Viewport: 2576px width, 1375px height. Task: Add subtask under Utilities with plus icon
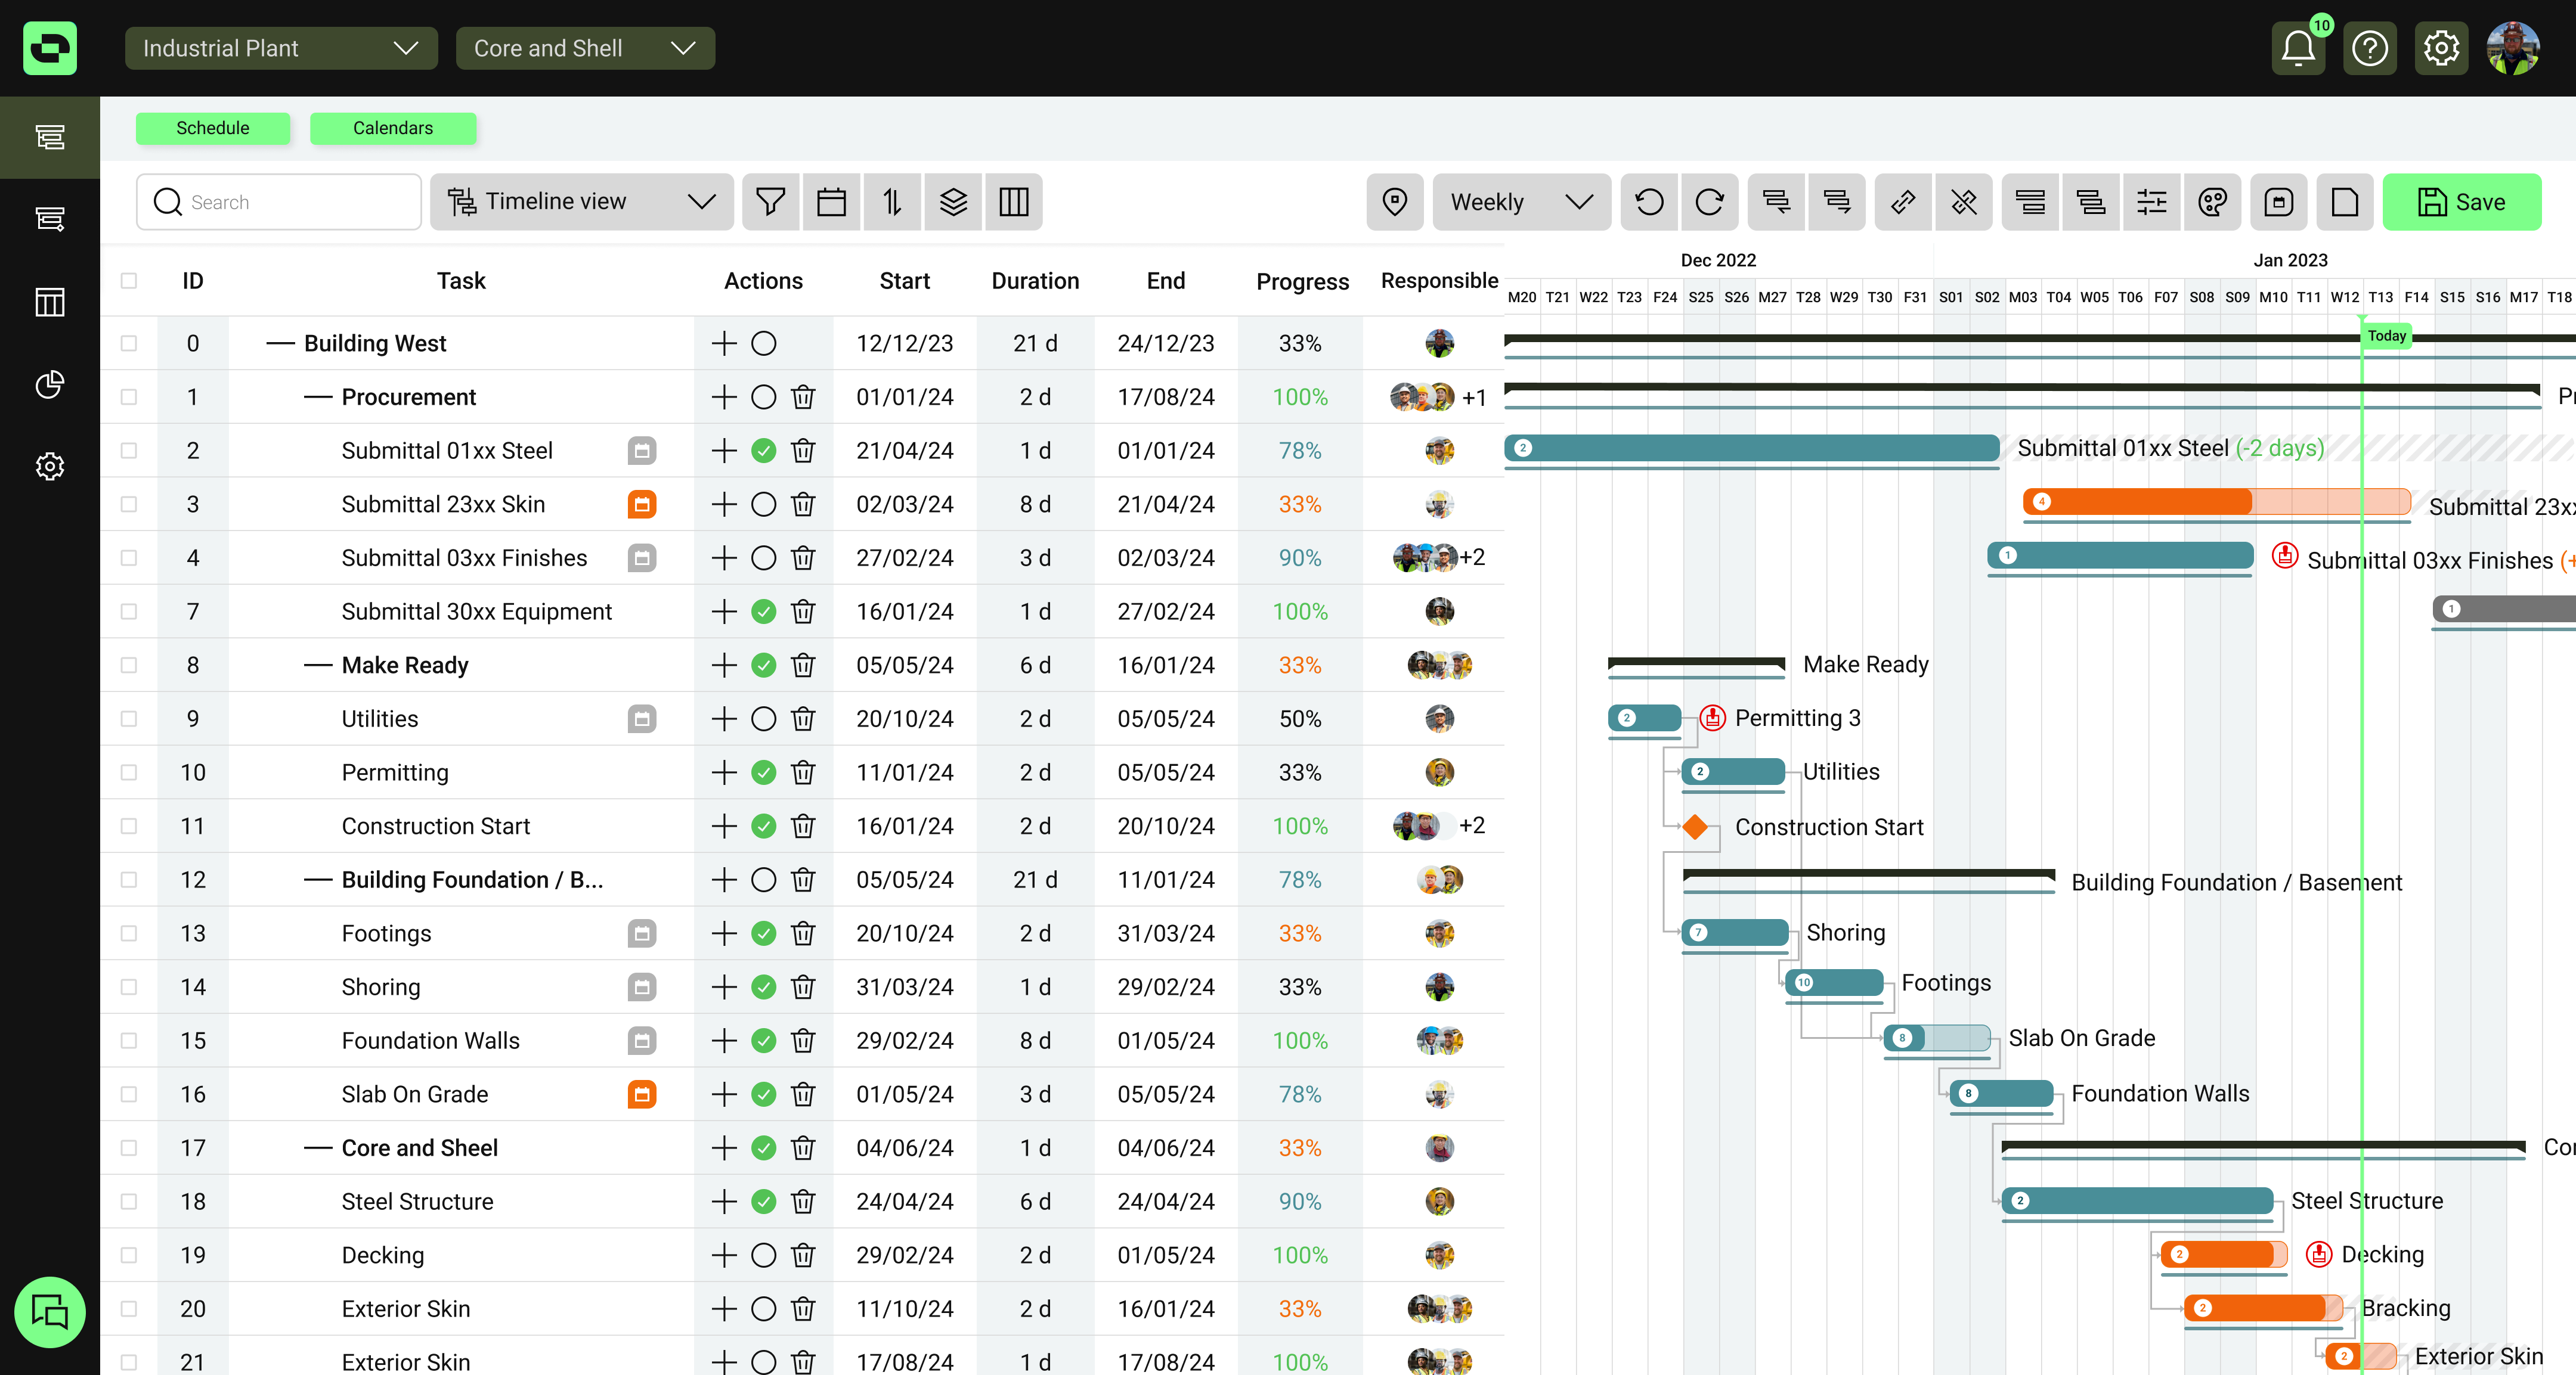point(724,718)
